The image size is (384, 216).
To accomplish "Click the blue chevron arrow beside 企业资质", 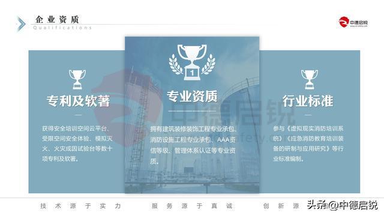I will tap(21, 24).
